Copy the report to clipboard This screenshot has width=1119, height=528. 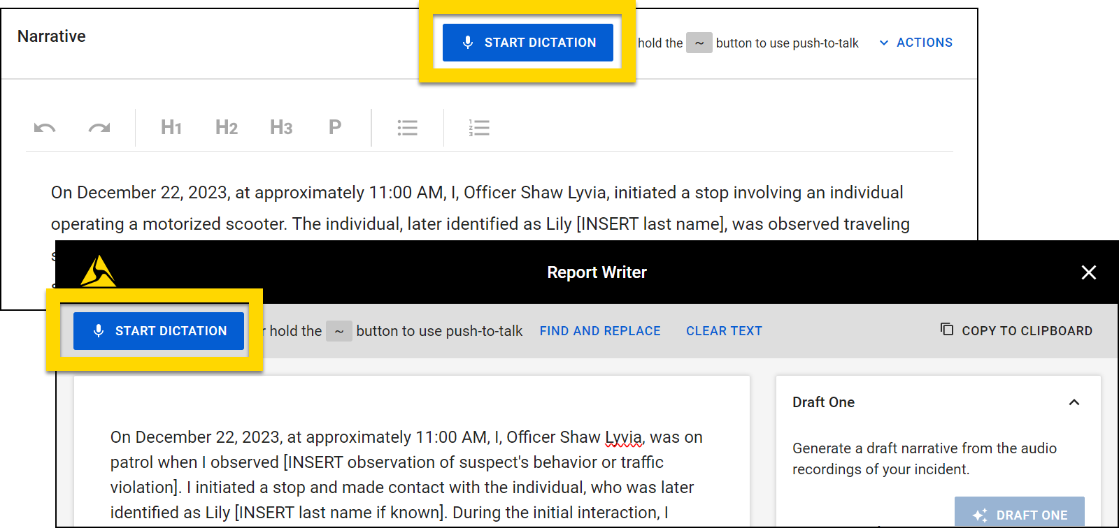[1016, 330]
